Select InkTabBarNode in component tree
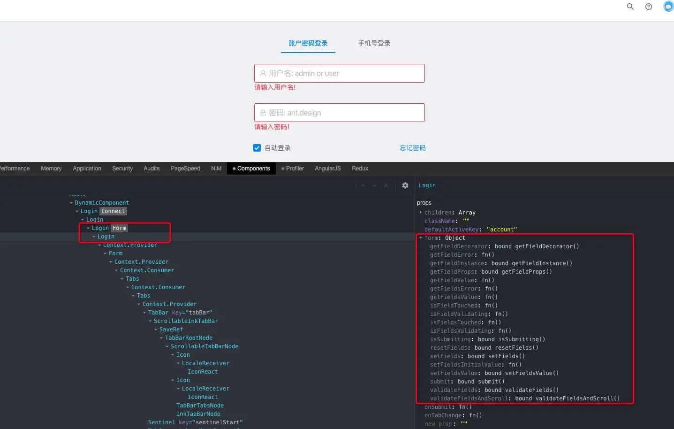Image resolution: width=674 pixels, height=429 pixels. (198, 414)
